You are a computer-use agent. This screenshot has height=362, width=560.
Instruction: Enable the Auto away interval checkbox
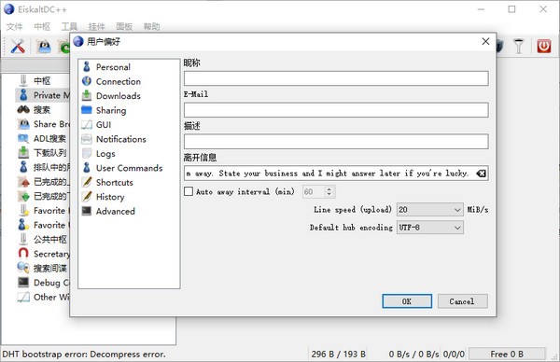click(189, 191)
